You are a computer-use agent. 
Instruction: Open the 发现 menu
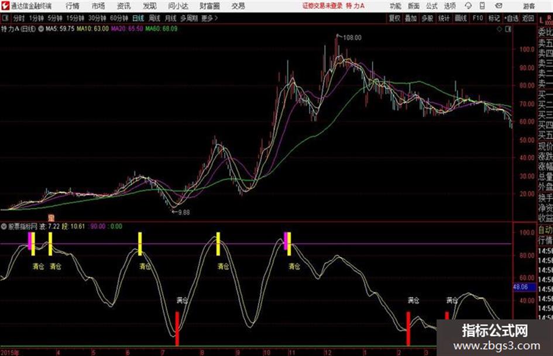click(150, 6)
